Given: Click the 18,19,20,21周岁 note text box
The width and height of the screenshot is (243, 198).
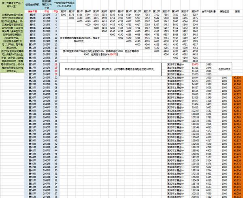Looking at the screenshot, I should 113,69.
